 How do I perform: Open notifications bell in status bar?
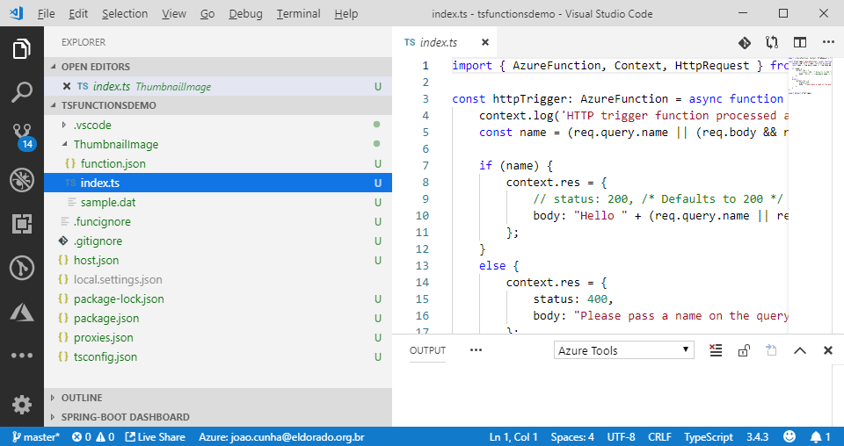pyautogui.click(x=821, y=436)
